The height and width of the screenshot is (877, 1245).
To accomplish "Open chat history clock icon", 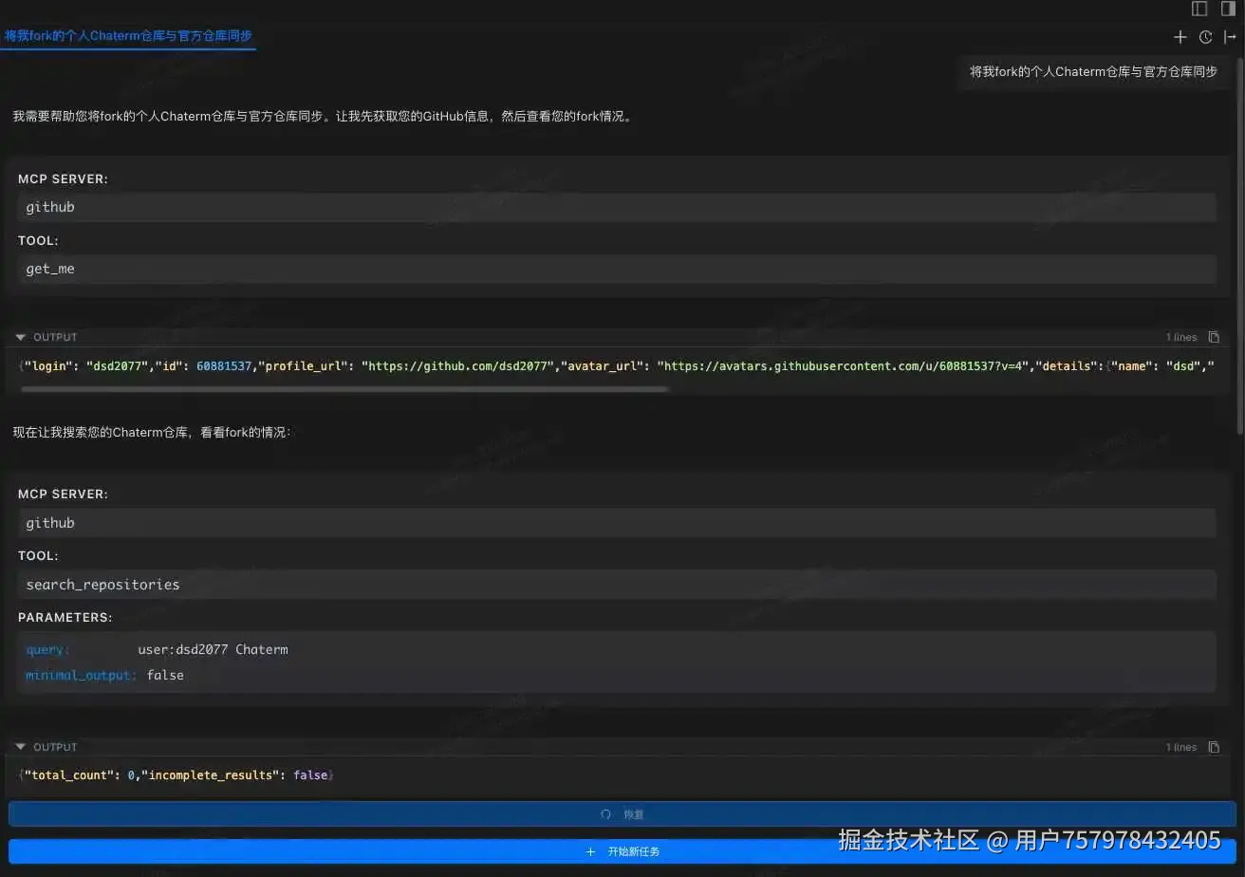I will 1205,37.
